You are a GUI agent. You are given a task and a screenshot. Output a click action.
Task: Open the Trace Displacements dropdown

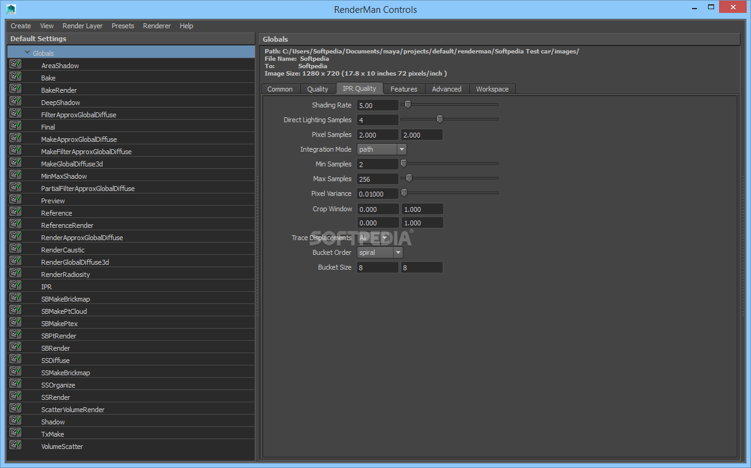click(x=374, y=238)
